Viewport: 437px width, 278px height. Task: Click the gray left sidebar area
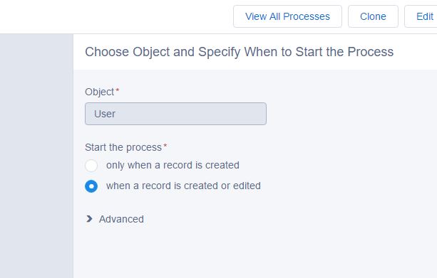(36, 156)
